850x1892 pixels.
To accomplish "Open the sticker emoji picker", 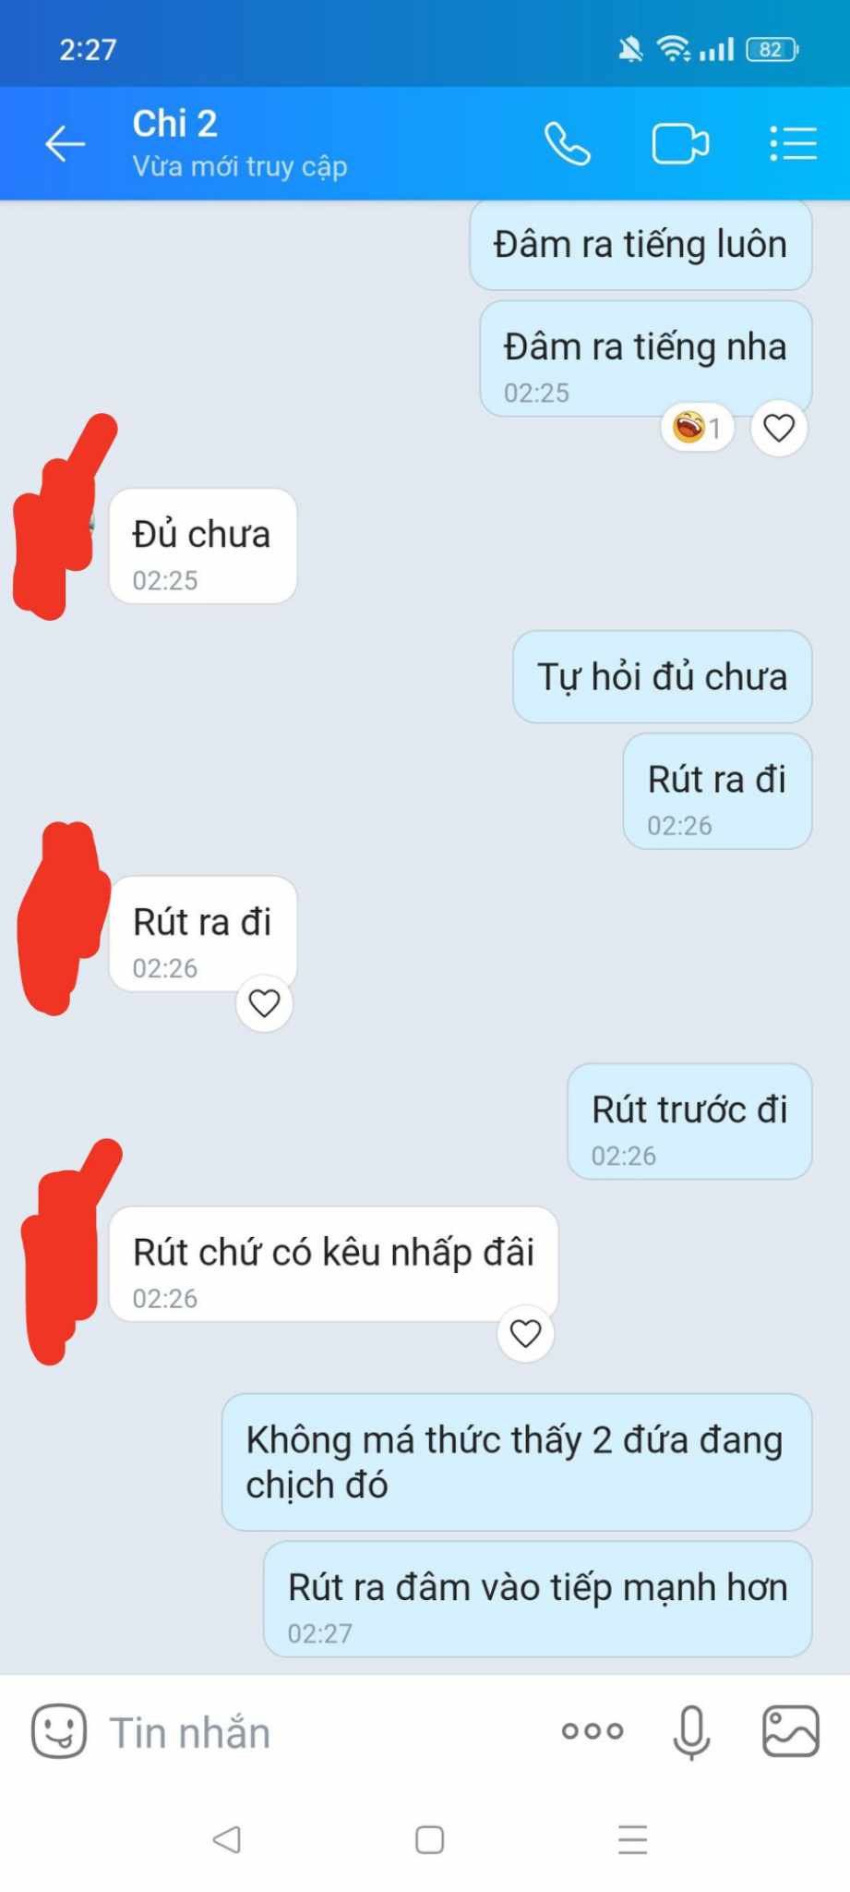I will pyautogui.click(x=59, y=1730).
